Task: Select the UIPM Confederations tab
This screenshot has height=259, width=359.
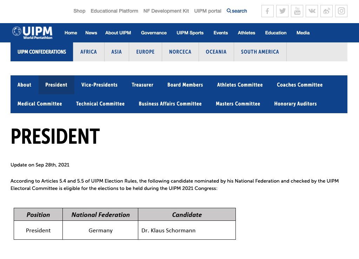Action: (42, 52)
